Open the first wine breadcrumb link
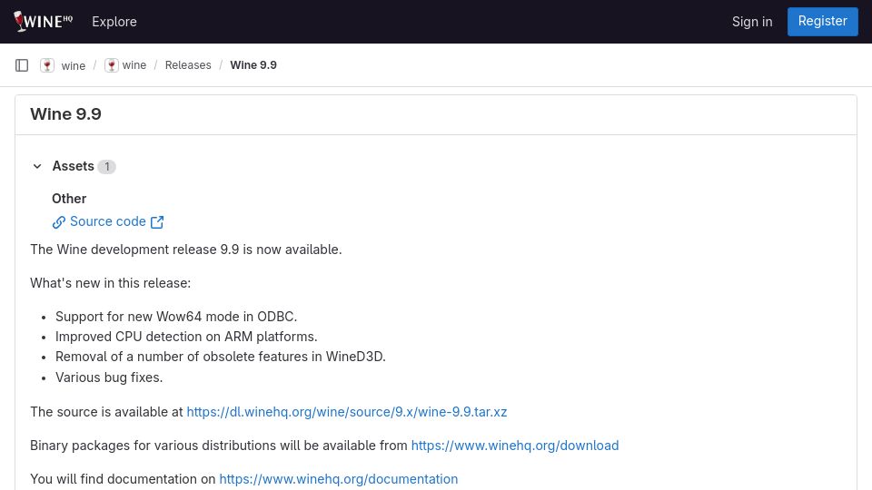This screenshot has width=872, height=490. point(73,65)
